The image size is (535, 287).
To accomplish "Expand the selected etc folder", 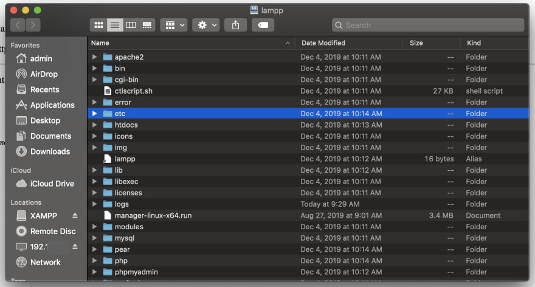I will tap(94, 113).
